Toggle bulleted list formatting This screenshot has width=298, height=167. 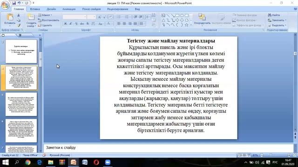pos(119,17)
